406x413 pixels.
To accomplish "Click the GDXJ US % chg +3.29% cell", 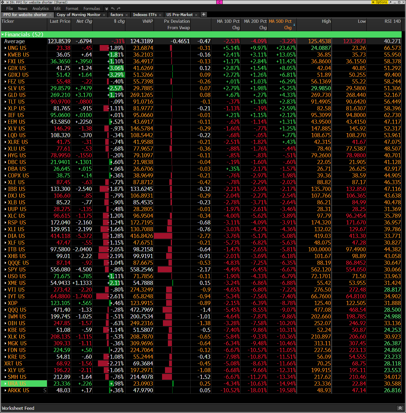I will [109, 75].
